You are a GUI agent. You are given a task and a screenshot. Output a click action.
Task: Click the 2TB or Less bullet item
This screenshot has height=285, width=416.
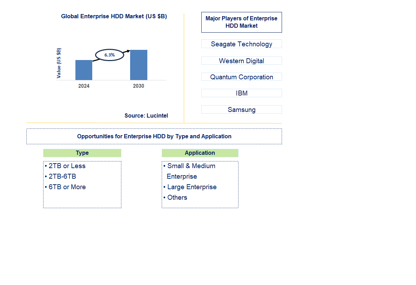(67, 166)
